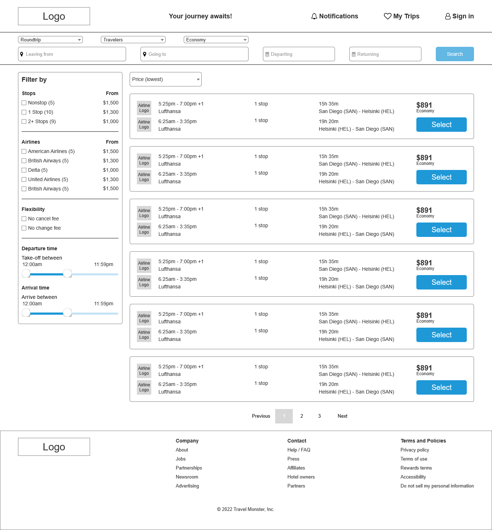Select the third $891 flight result
The image size is (492, 530).
442,230
